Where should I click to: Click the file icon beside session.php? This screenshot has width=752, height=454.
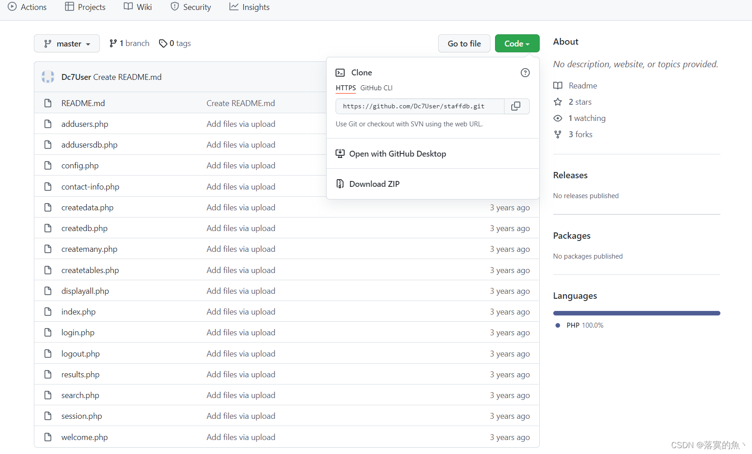(48, 416)
